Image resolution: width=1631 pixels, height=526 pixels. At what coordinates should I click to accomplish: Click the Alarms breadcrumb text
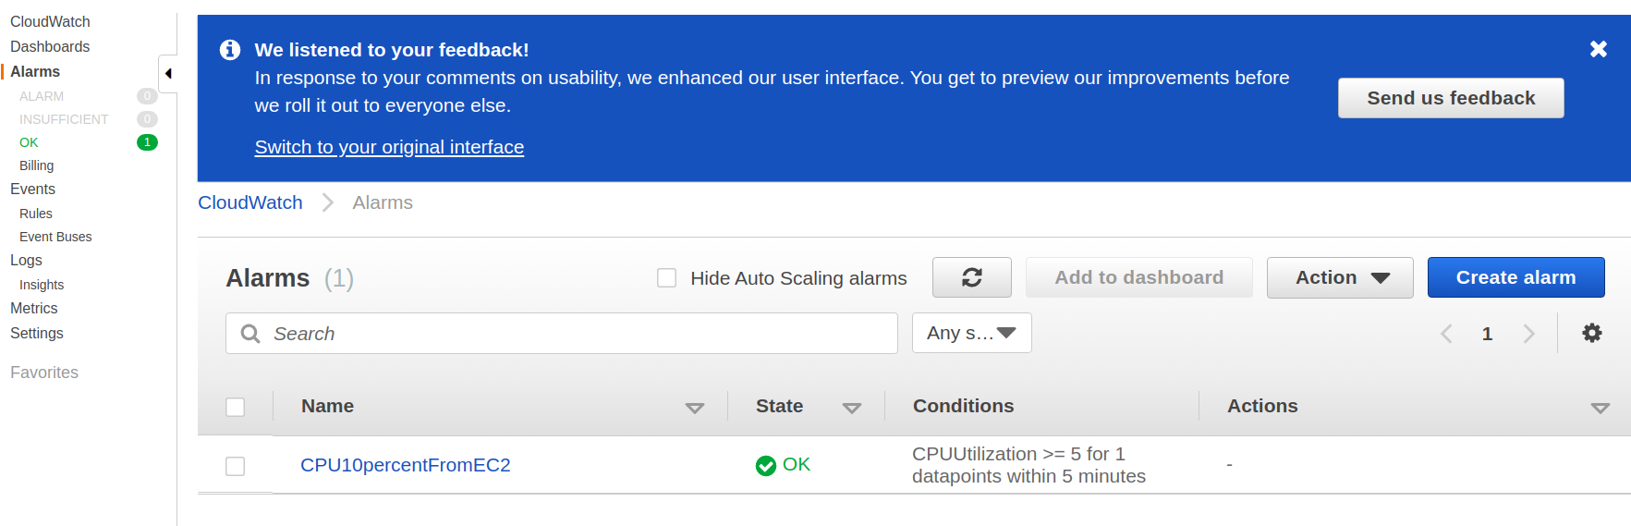pyautogui.click(x=383, y=202)
